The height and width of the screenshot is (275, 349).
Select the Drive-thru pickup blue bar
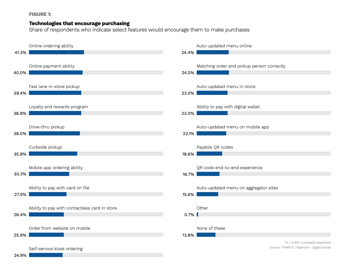54,133
